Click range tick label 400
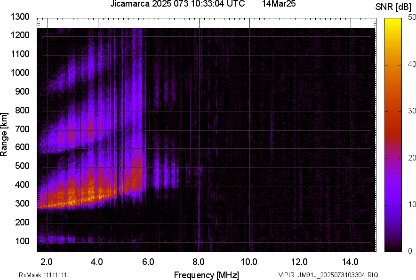 (x=22, y=184)
